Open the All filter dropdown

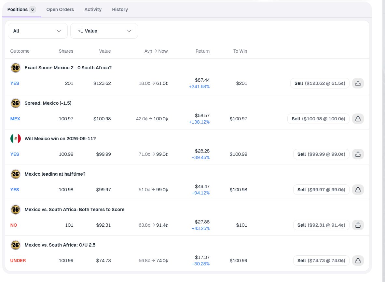pos(37,31)
